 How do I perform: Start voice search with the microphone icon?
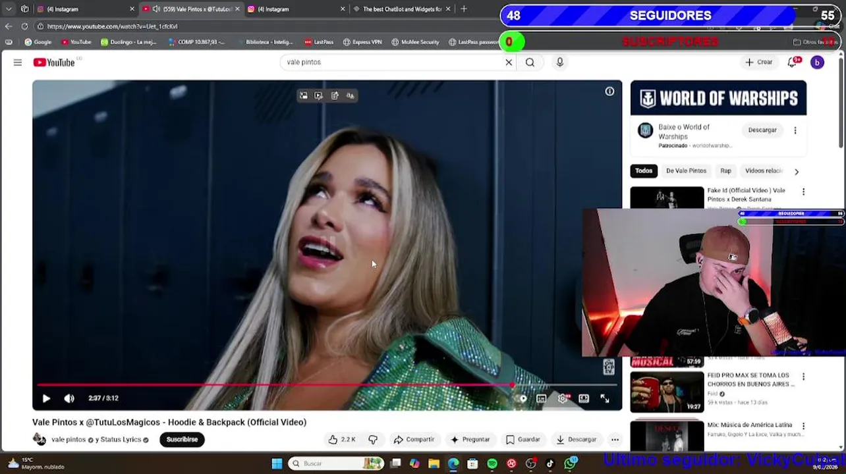(x=559, y=62)
